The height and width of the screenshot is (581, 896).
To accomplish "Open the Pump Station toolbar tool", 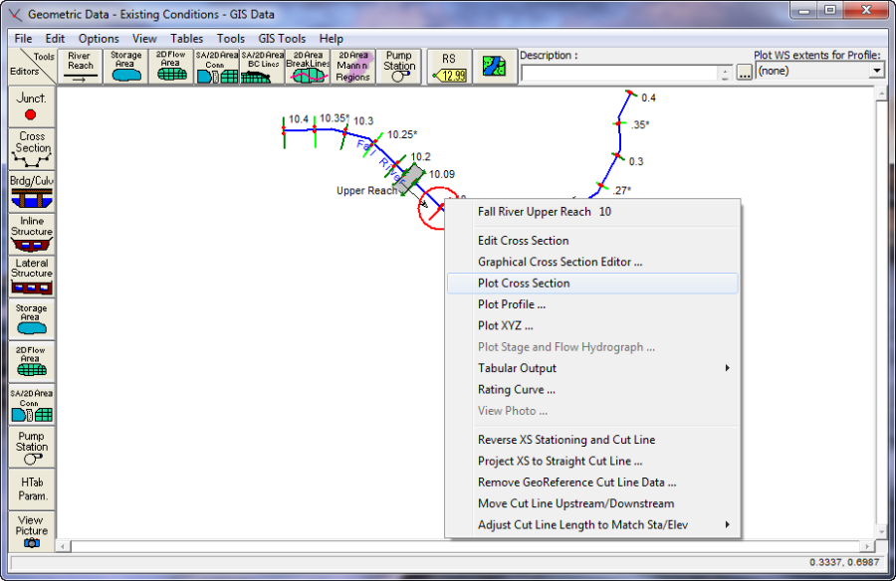I will (x=399, y=67).
